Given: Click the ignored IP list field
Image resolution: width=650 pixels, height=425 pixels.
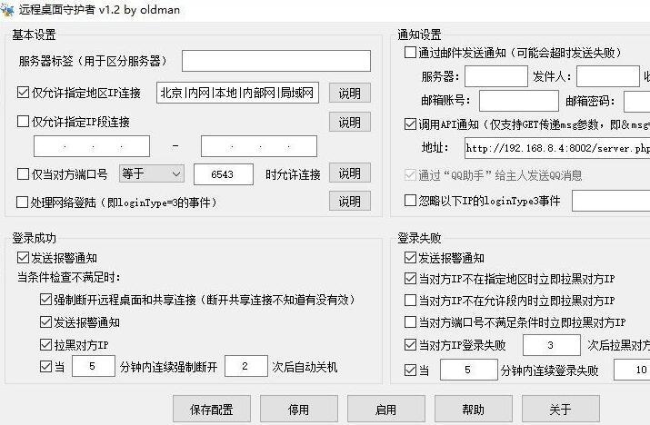Looking at the screenshot, I should click(x=611, y=201).
